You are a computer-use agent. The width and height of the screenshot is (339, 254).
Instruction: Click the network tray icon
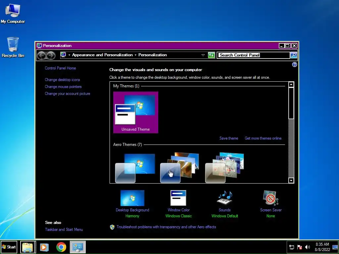[x=292, y=247]
